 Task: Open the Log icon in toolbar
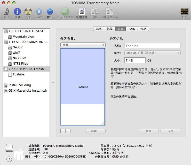184,12
